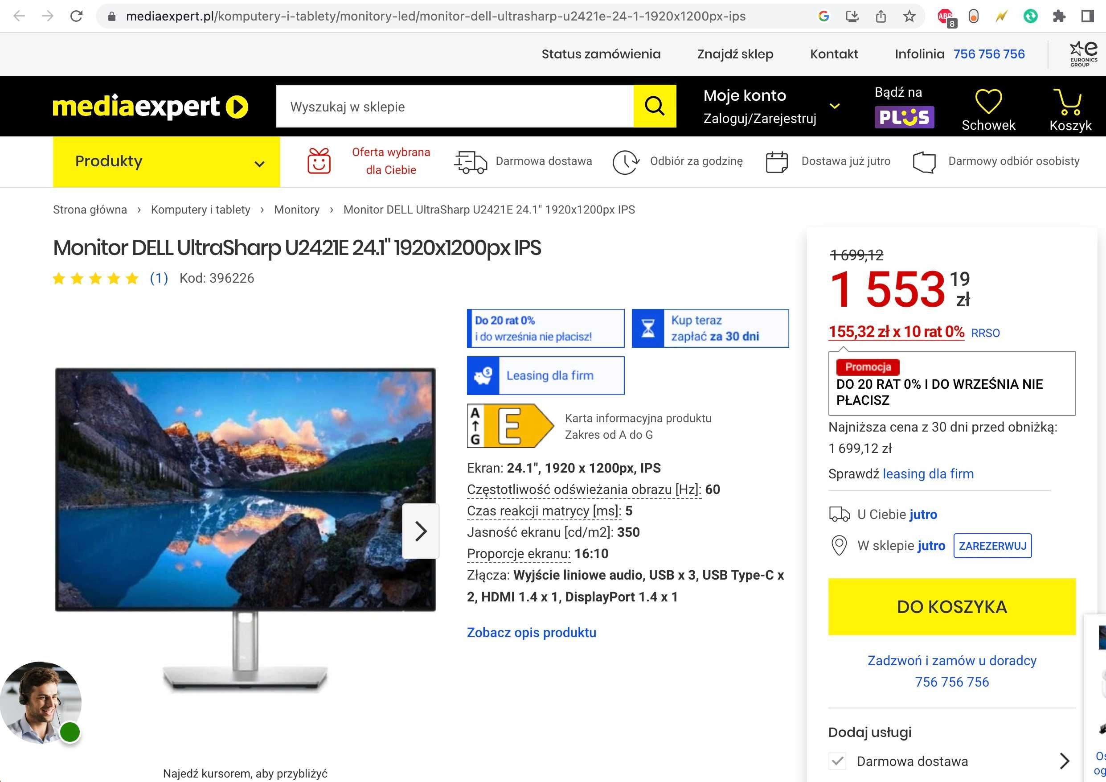Show next product image with arrow

421,531
